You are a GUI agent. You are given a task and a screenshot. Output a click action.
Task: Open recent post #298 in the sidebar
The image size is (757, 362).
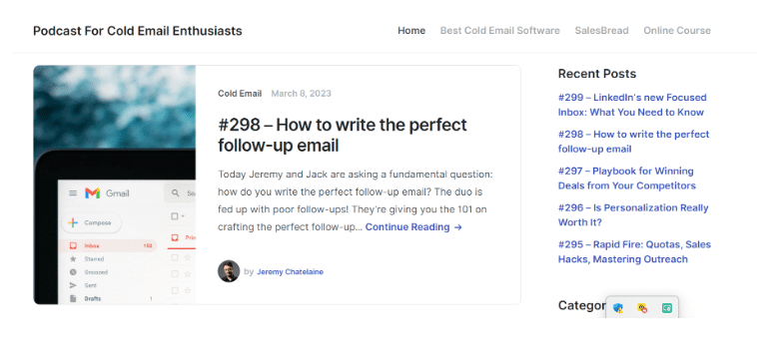pyautogui.click(x=633, y=142)
